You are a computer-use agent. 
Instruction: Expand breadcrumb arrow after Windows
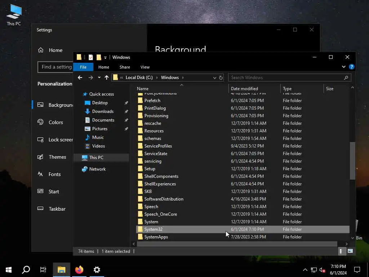[x=183, y=78]
